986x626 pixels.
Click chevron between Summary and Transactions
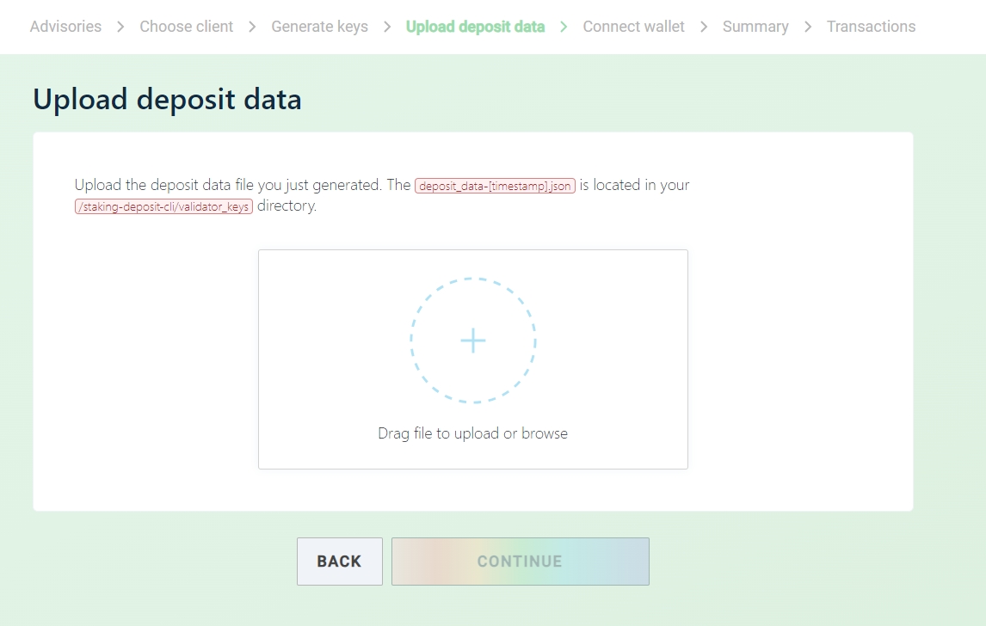[x=808, y=27]
